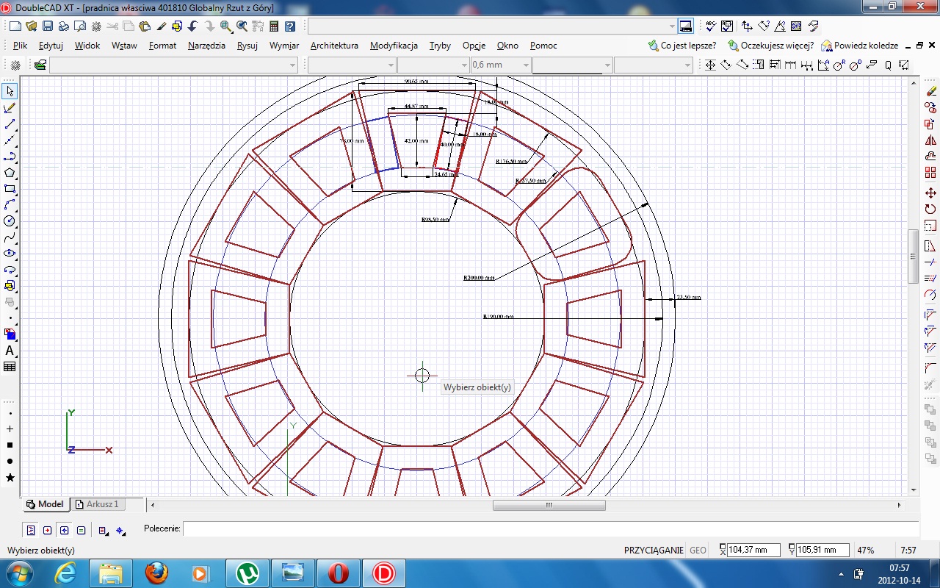The image size is (940, 588).
Task: Toggle the first panel button beside Polecenie
Action: coord(31,530)
